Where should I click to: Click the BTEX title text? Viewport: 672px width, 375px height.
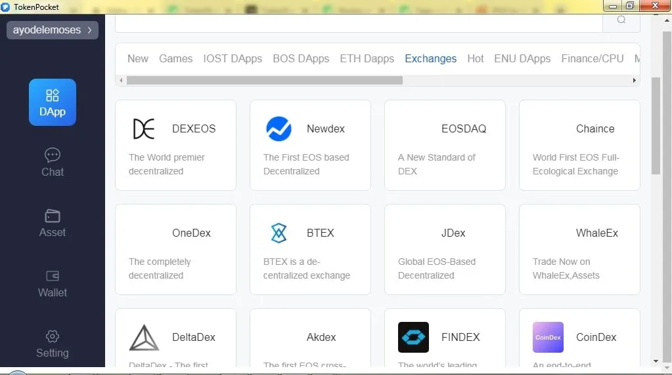tap(320, 233)
